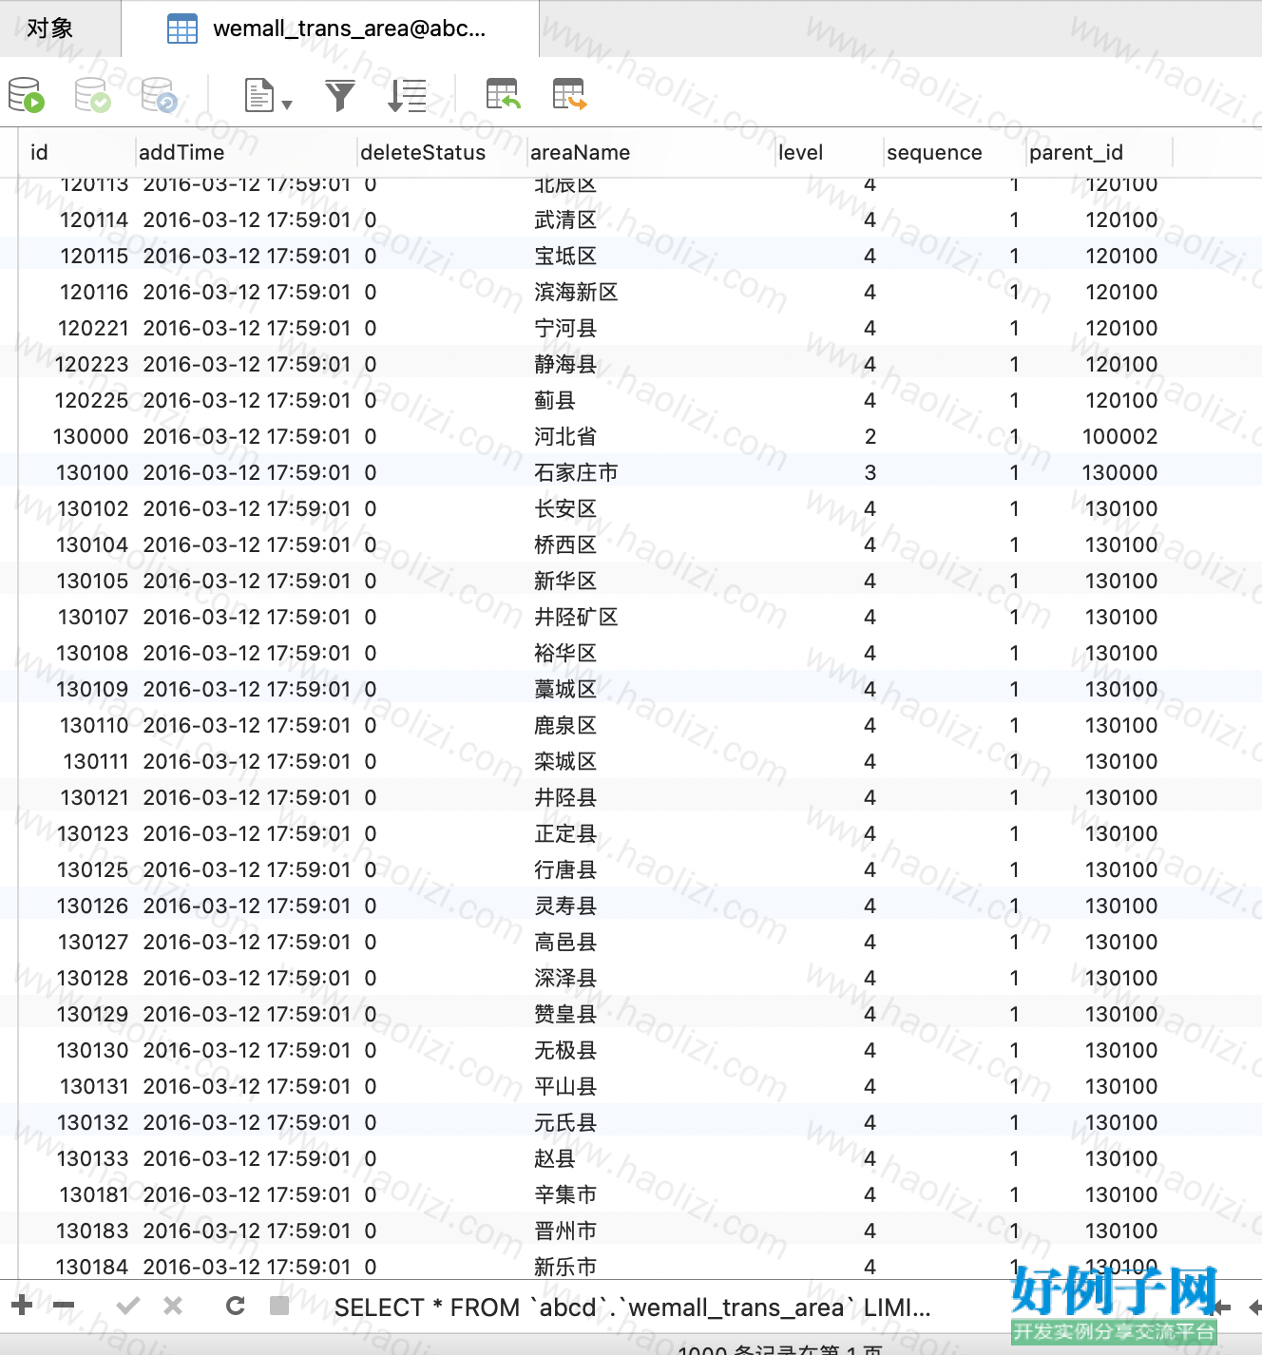
Task: Select the areaName cell 井陉矿区
Action: [x=576, y=617]
